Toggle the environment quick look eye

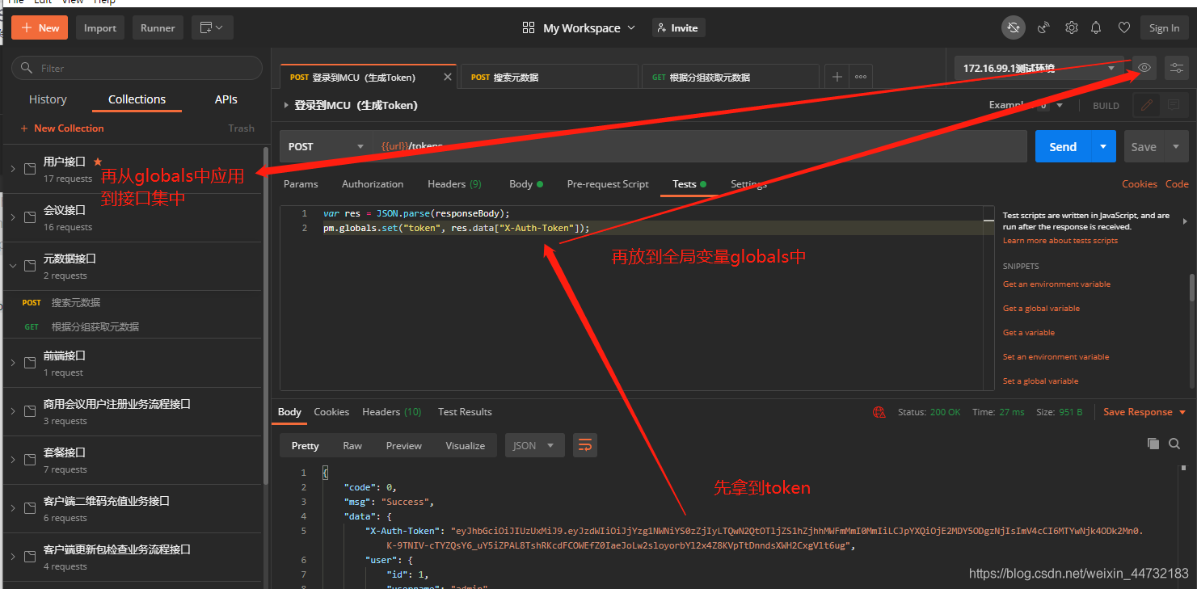(1144, 68)
